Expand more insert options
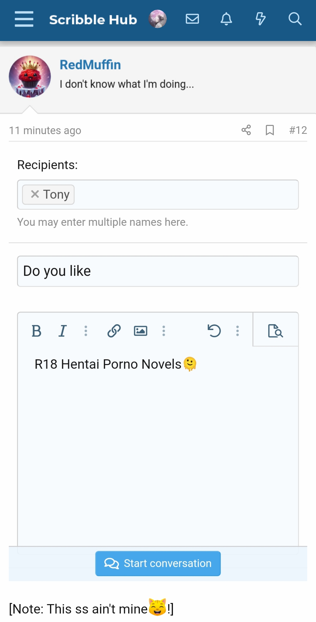 pos(164,331)
